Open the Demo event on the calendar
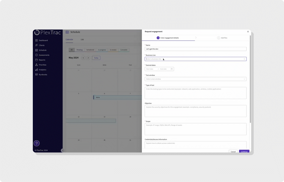This screenshot has width=284, height=182. [117, 98]
